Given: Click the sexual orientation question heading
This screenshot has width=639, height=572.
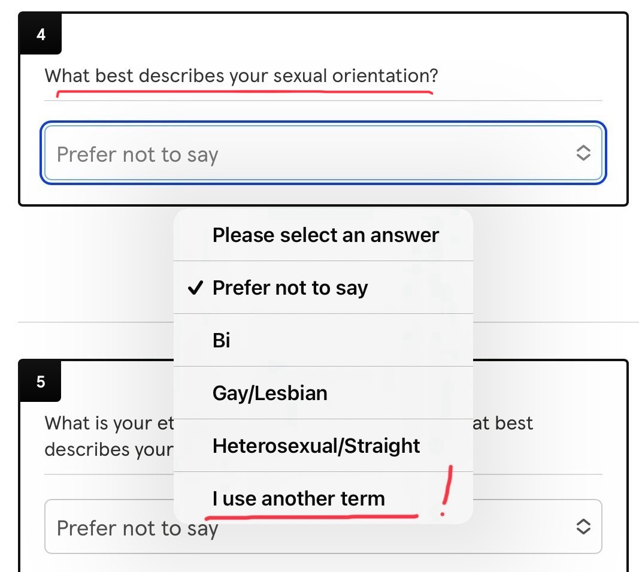Looking at the screenshot, I should (x=241, y=76).
